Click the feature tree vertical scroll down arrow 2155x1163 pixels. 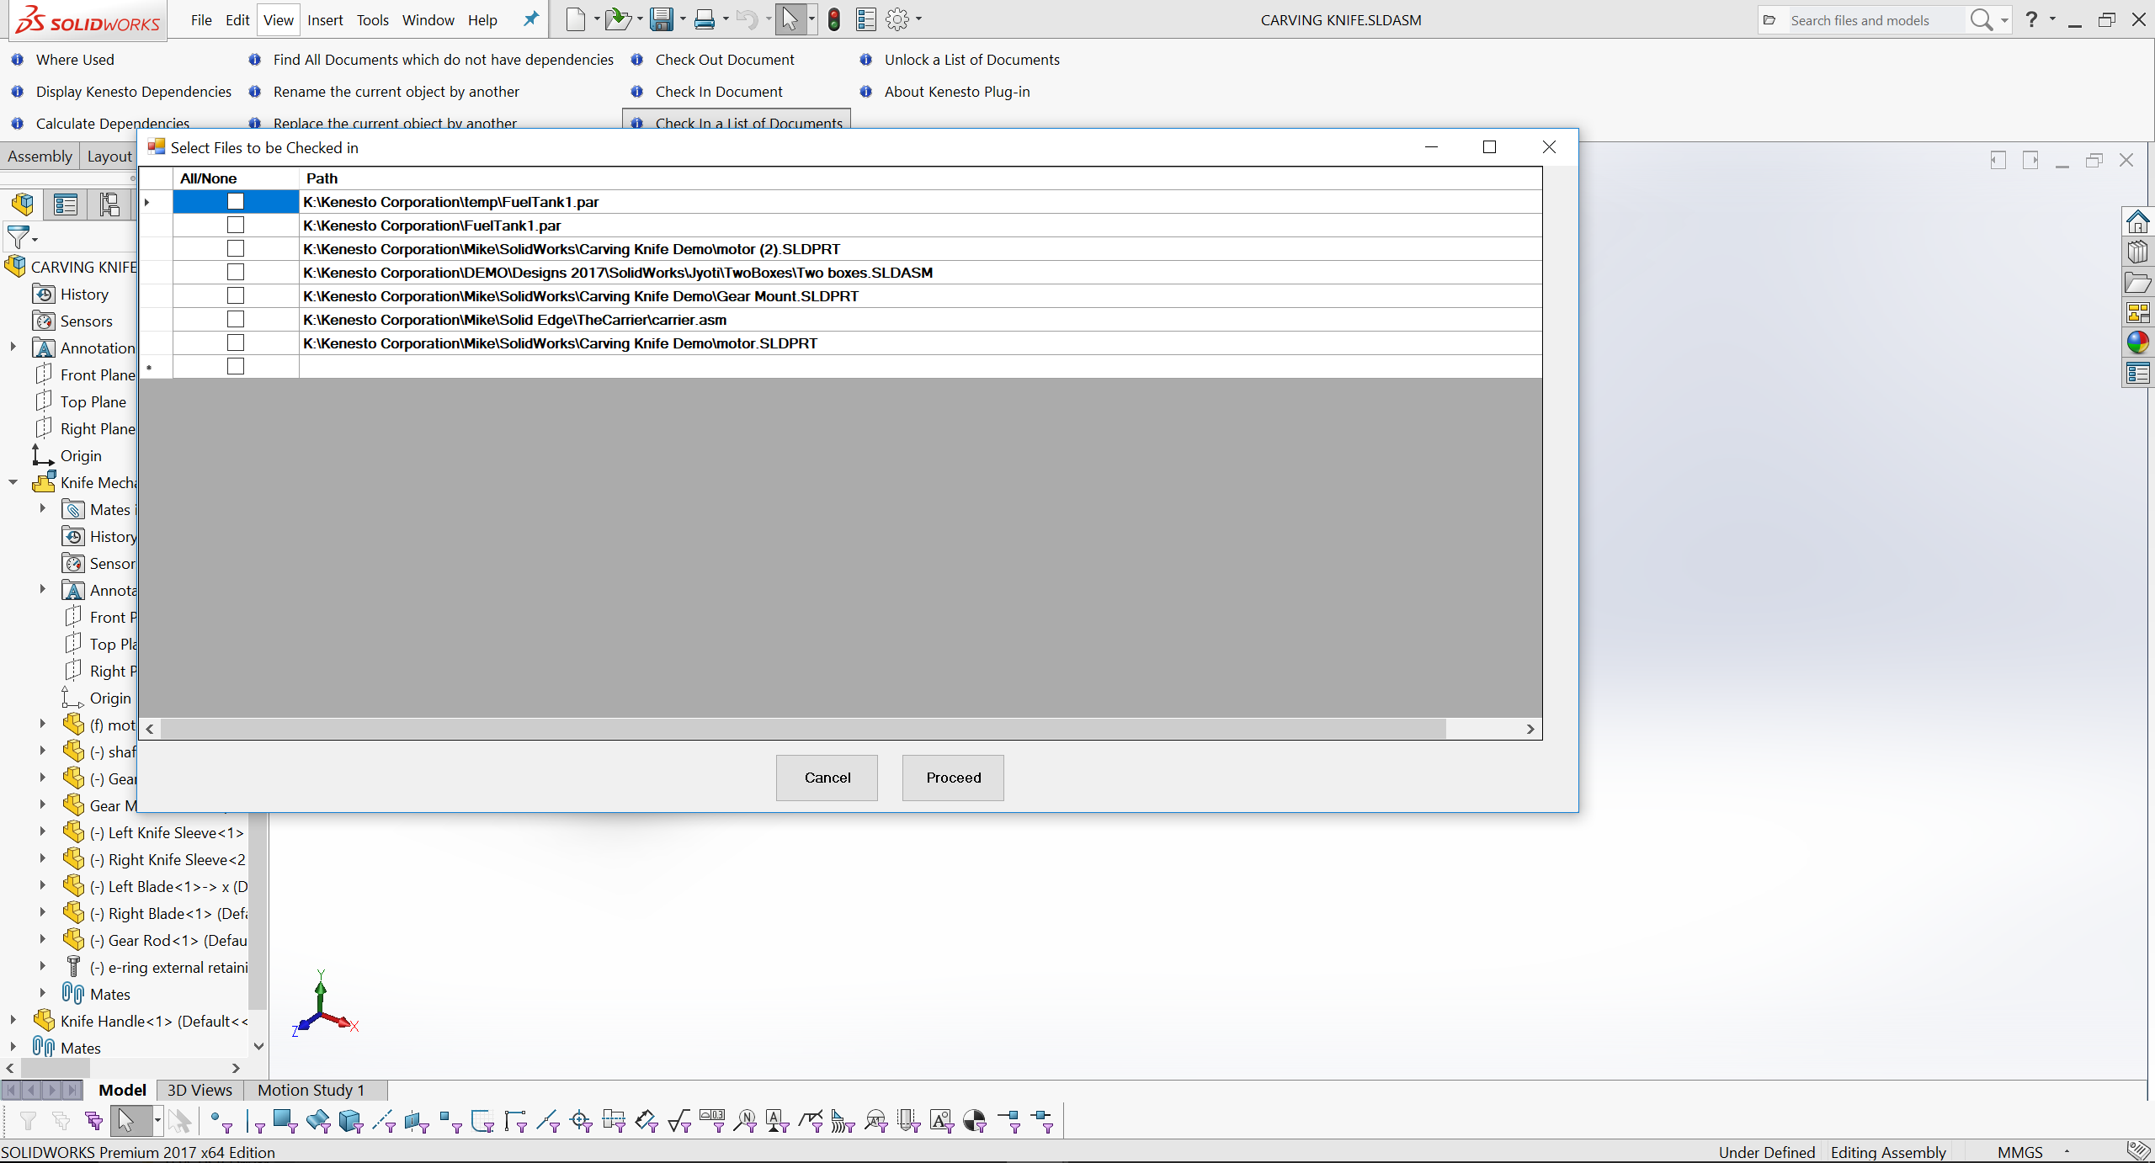pyautogui.click(x=258, y=1046)
